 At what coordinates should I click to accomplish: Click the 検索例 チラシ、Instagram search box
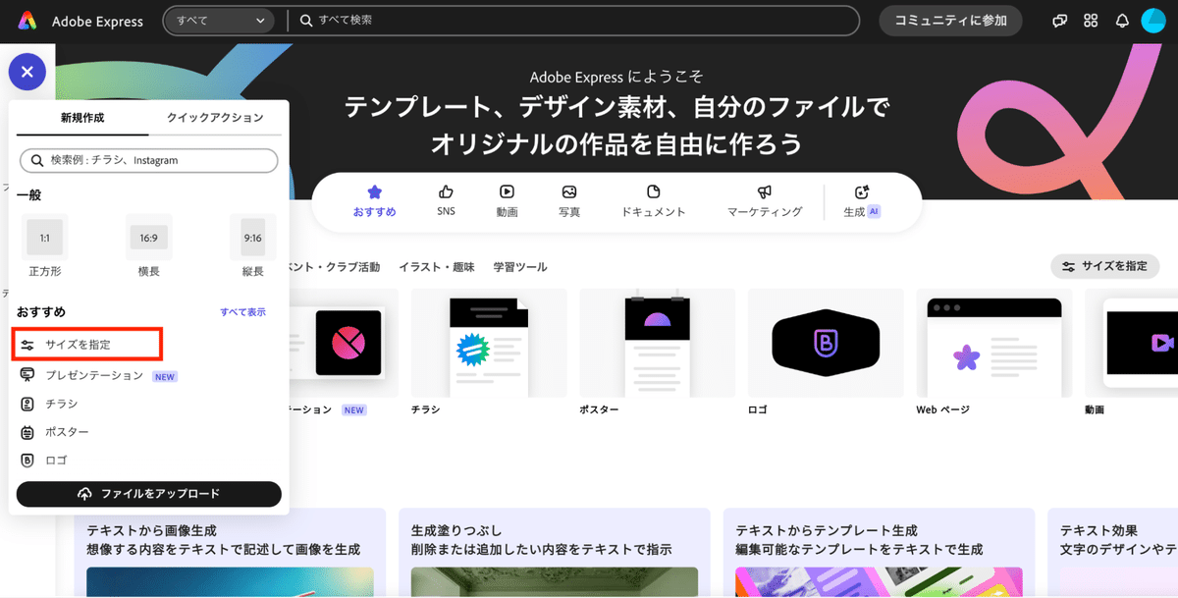pos(149,160)
